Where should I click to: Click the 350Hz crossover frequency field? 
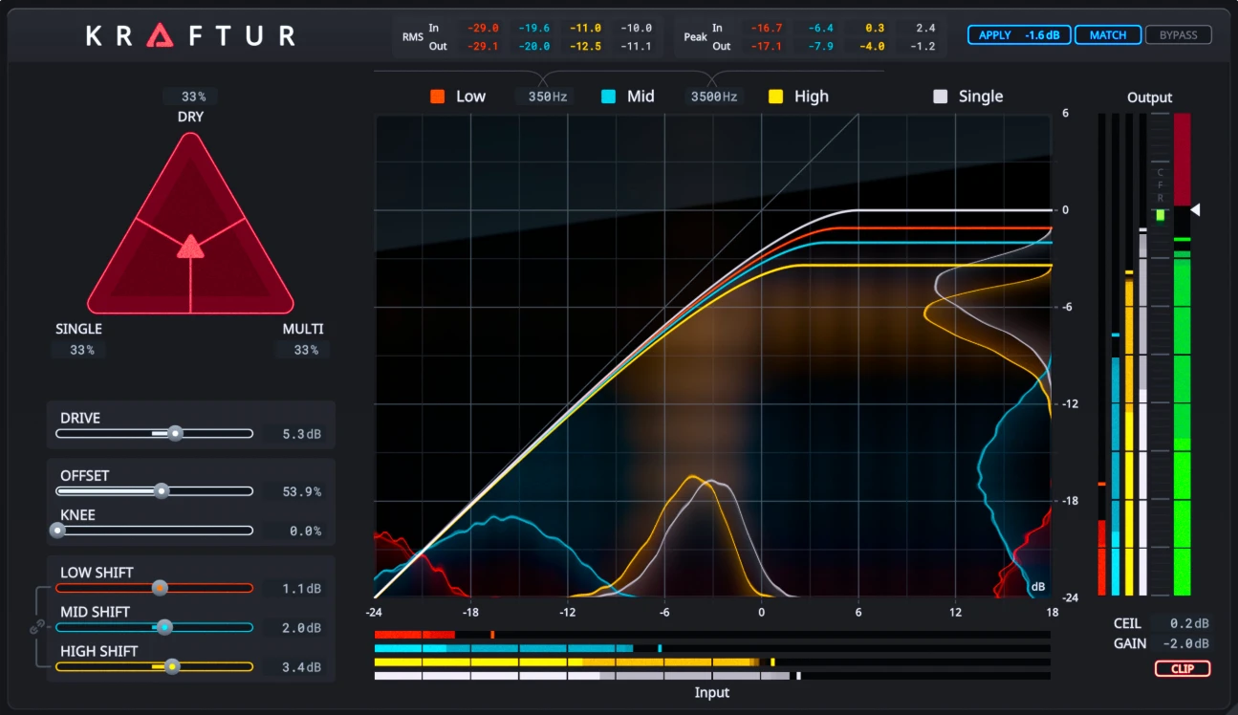pos(547,97)
